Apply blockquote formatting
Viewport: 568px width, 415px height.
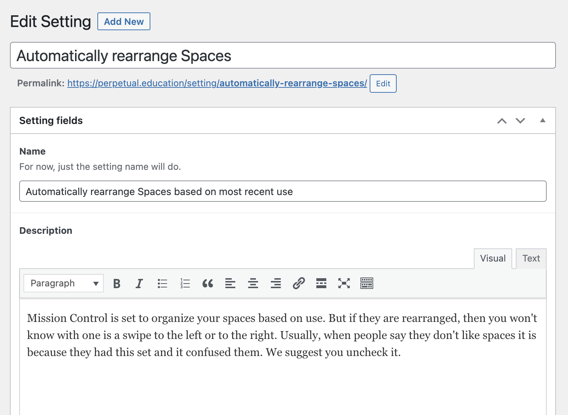point(208,283)
